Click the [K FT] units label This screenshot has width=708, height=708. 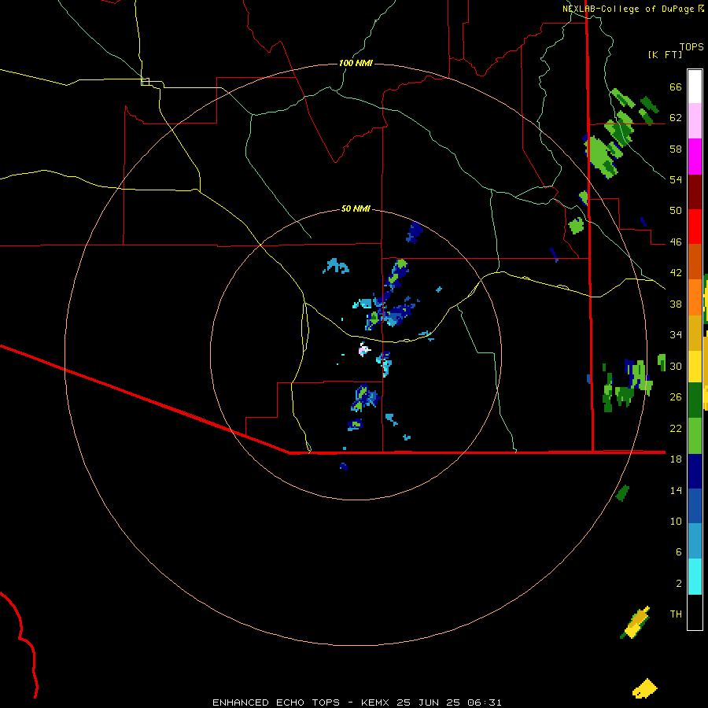point(665,55)
